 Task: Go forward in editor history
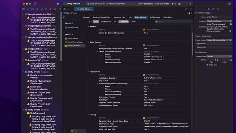tap(72, 9)
